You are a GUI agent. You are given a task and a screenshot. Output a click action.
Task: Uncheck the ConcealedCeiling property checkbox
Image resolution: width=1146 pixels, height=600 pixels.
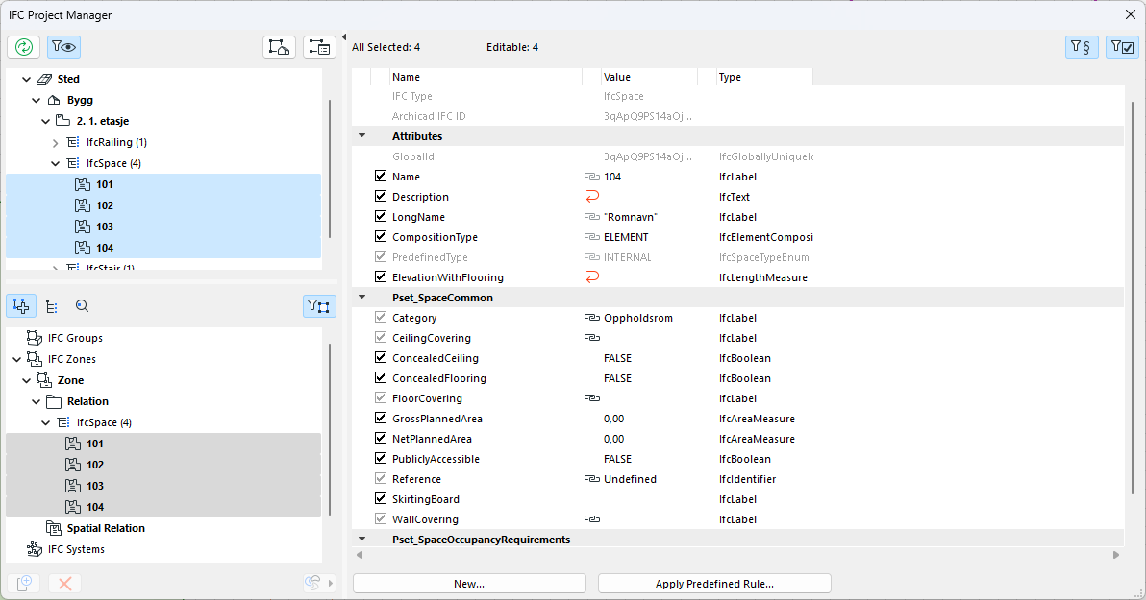(381, 358)
